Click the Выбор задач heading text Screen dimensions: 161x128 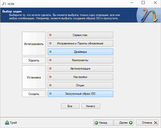[12, 11]
